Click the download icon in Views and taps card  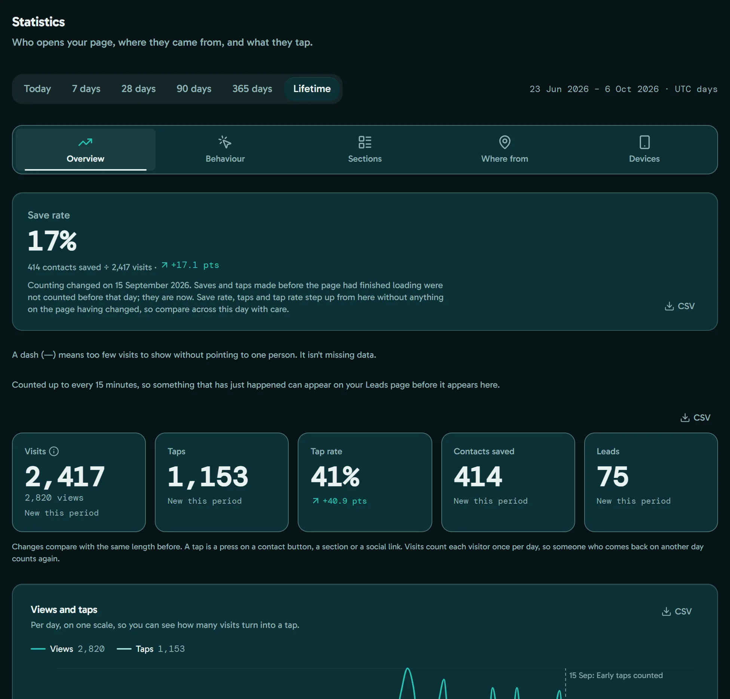tap(666, 611)
